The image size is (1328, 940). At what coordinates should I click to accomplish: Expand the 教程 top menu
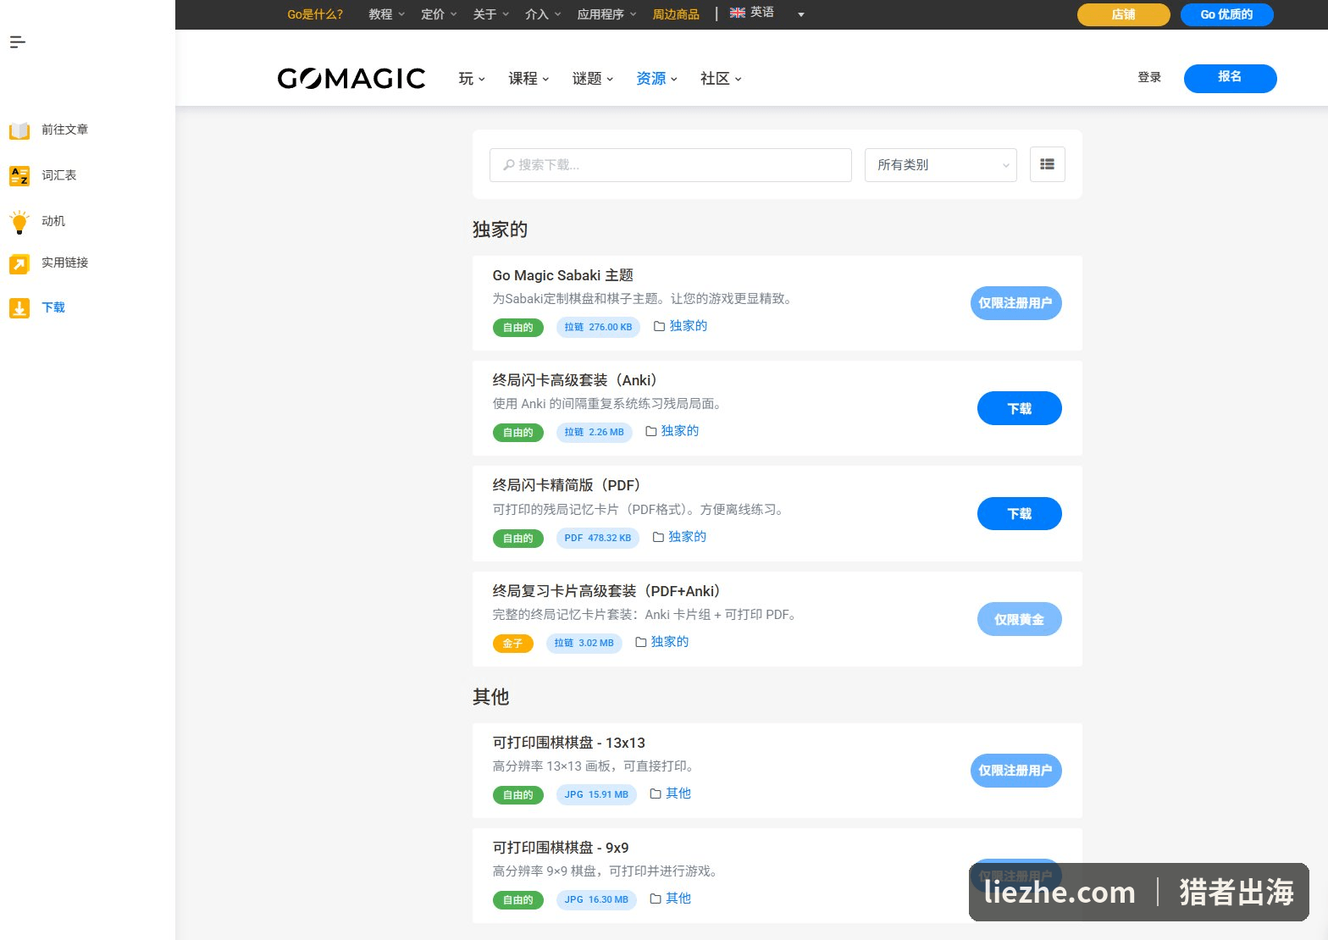387,14
